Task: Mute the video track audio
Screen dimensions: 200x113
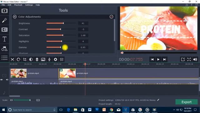Action: (x=7, y=80)
